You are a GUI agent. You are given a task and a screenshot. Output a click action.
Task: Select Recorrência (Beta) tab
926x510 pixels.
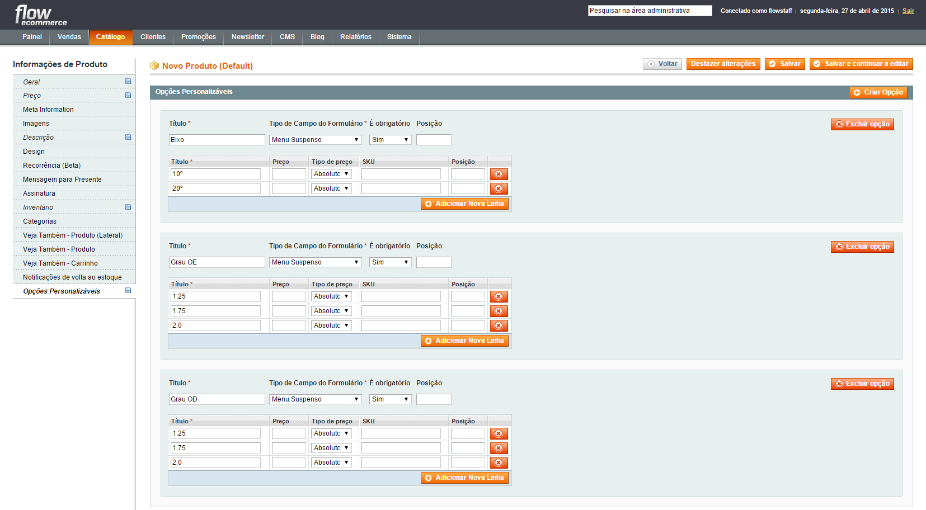pyautogui.click(x=74, y=166)
